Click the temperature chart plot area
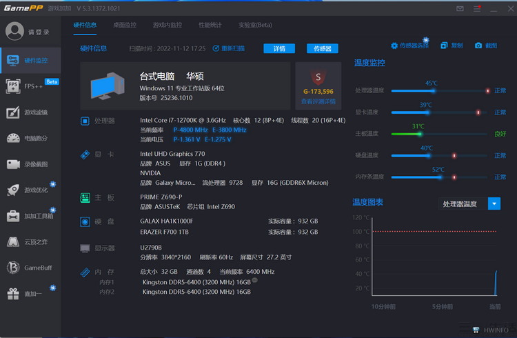The image size is (517, 338). (434, 257)
